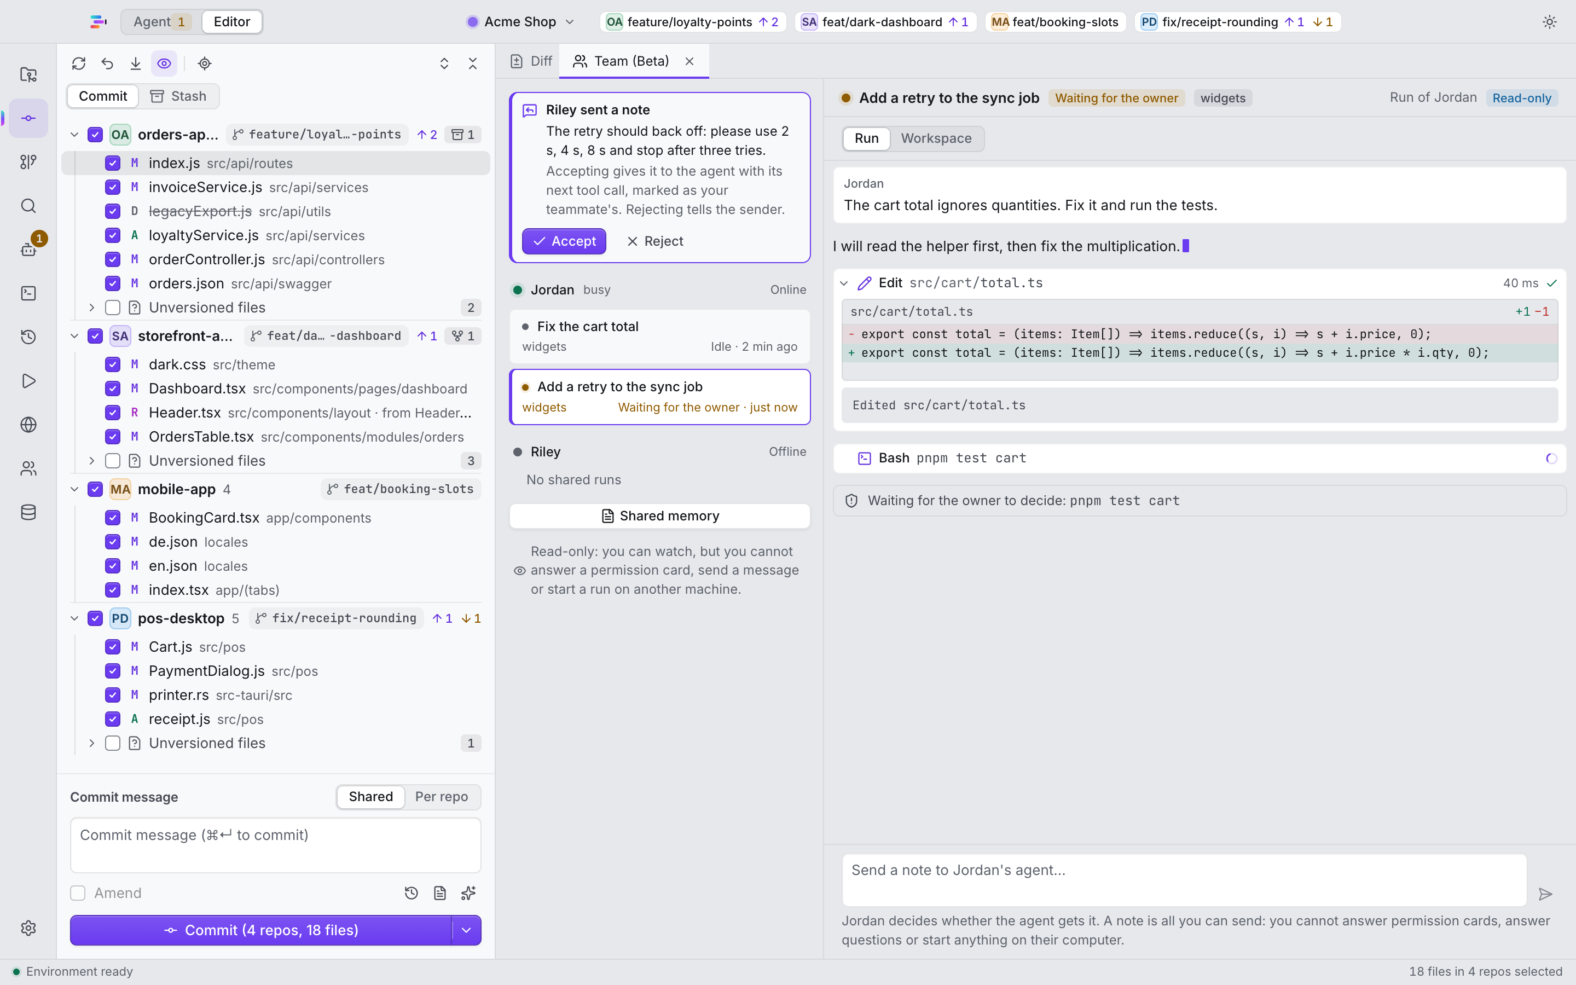Open the database icon in sidebar
This screenshot has height=985, width=1576.
(x=28, y=512)
